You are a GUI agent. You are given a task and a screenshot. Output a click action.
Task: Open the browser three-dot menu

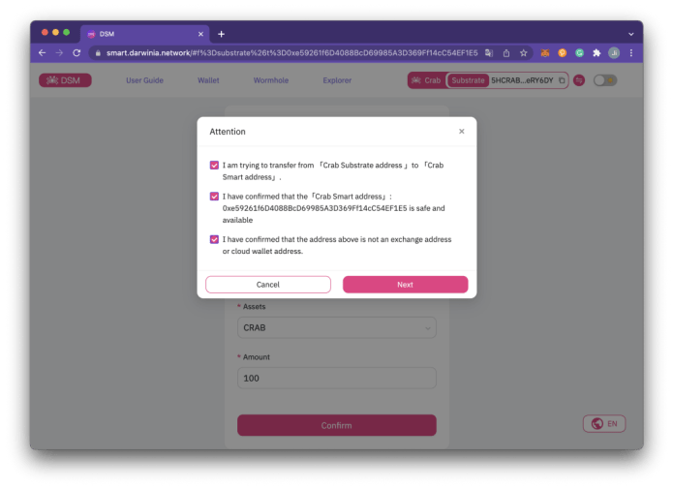click(631, 53)
